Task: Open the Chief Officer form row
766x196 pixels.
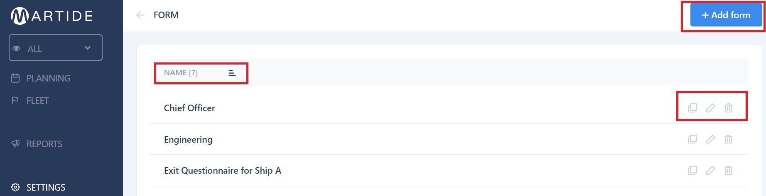Action: pos(449,108)
